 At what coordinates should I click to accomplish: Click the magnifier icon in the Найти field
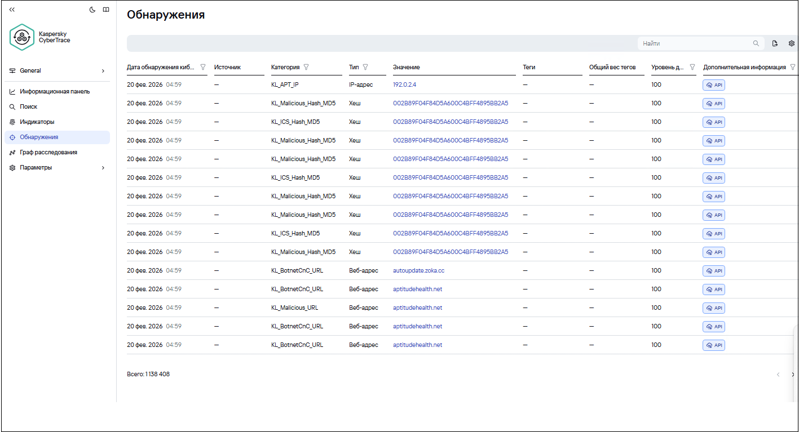pyautogui.click(x=756, y=43)
